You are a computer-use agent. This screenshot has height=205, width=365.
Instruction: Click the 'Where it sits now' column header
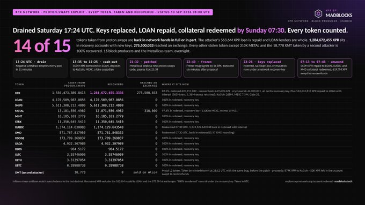tap(176, 85)
